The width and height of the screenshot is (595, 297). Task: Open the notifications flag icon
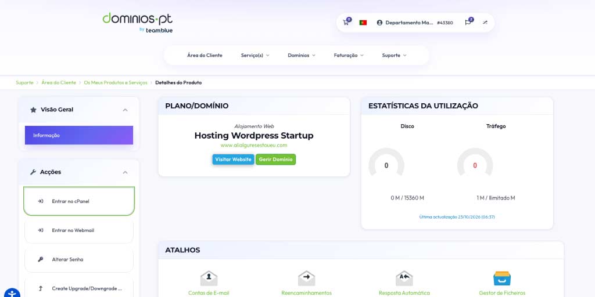click(x=468, y=23)
